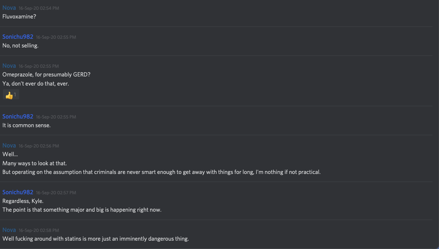Click the 02:57 PM timestamp
439x249 pixels.
[56, 193]
